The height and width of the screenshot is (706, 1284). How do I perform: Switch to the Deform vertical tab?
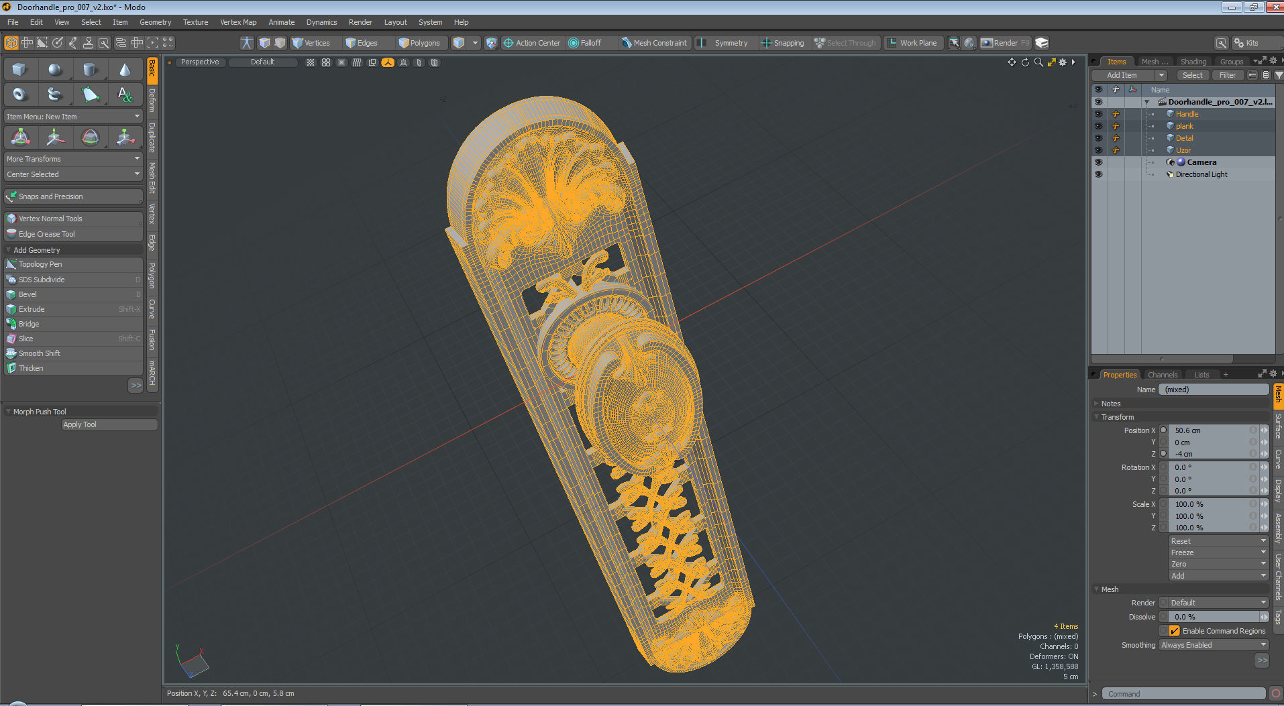tap(152, 101)
